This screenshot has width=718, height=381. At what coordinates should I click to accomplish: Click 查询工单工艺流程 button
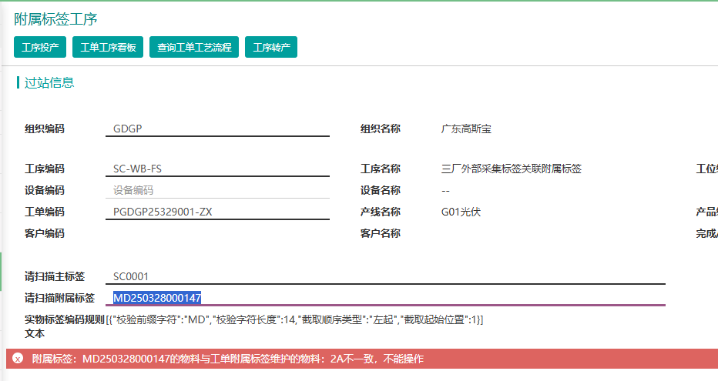(x=194, y=47)
